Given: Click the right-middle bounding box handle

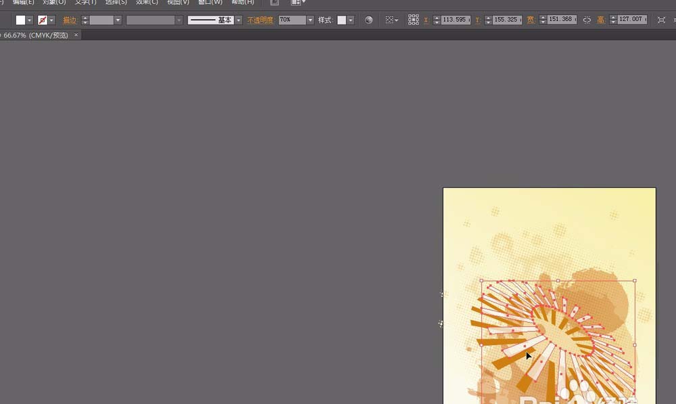Looking at the screenshot, I should click(635, 345).
